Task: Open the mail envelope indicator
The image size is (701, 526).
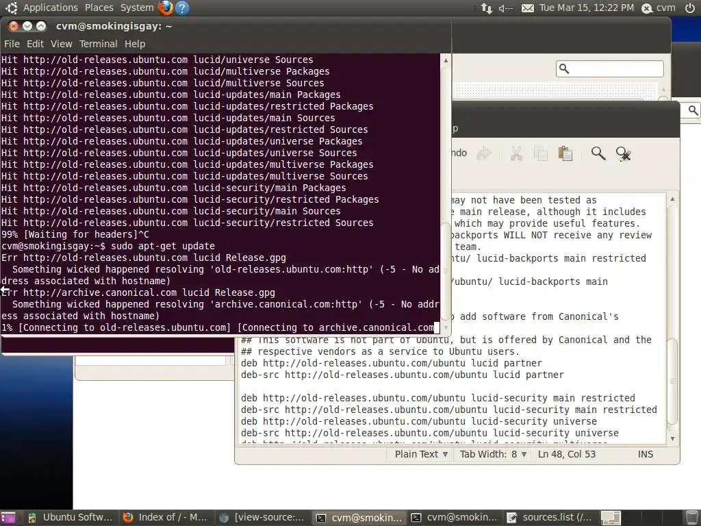Action: (x=528, y=8)
